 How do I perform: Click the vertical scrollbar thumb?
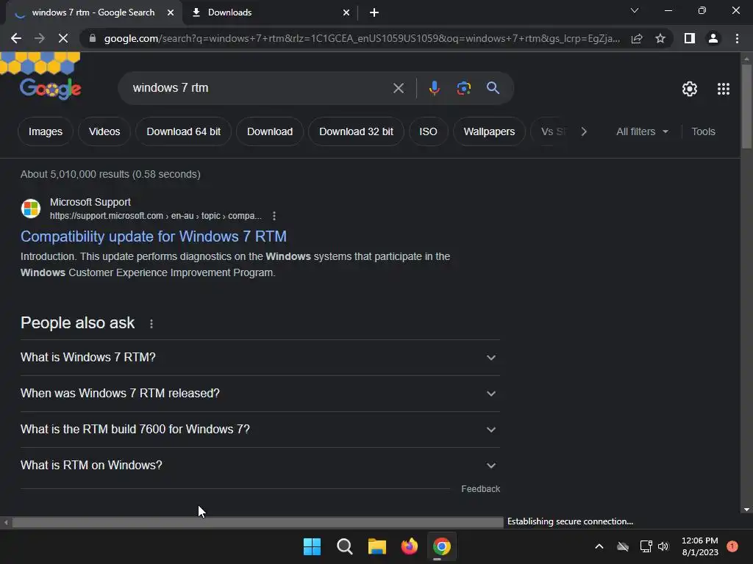coord(746,106)
